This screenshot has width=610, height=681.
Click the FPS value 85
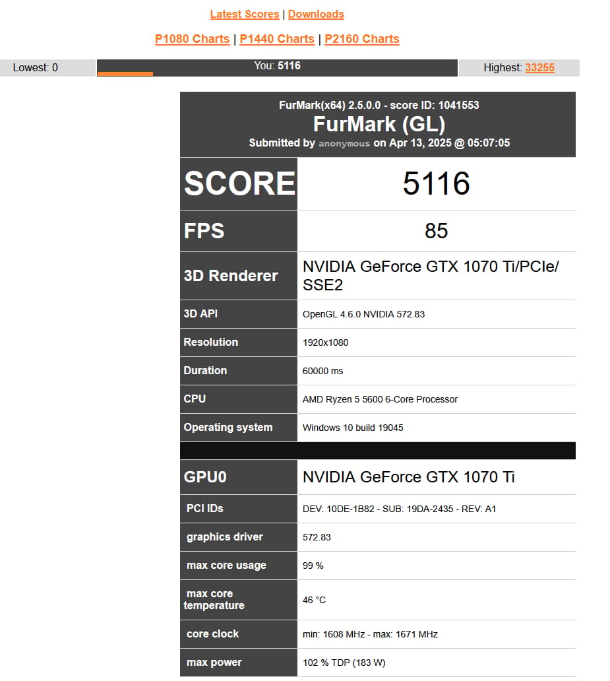(436, 230)
